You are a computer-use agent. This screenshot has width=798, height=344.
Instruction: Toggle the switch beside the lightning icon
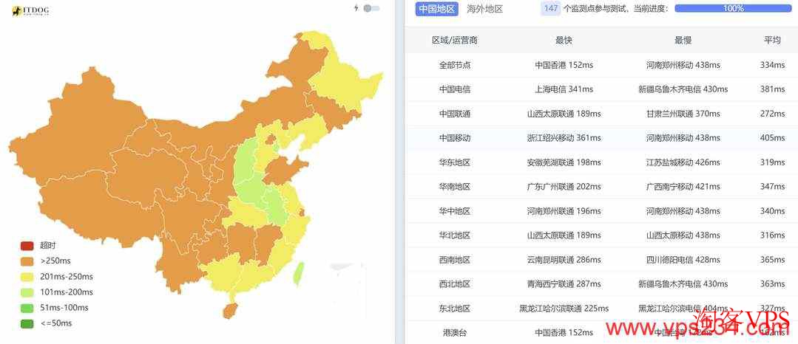point(371,8)
